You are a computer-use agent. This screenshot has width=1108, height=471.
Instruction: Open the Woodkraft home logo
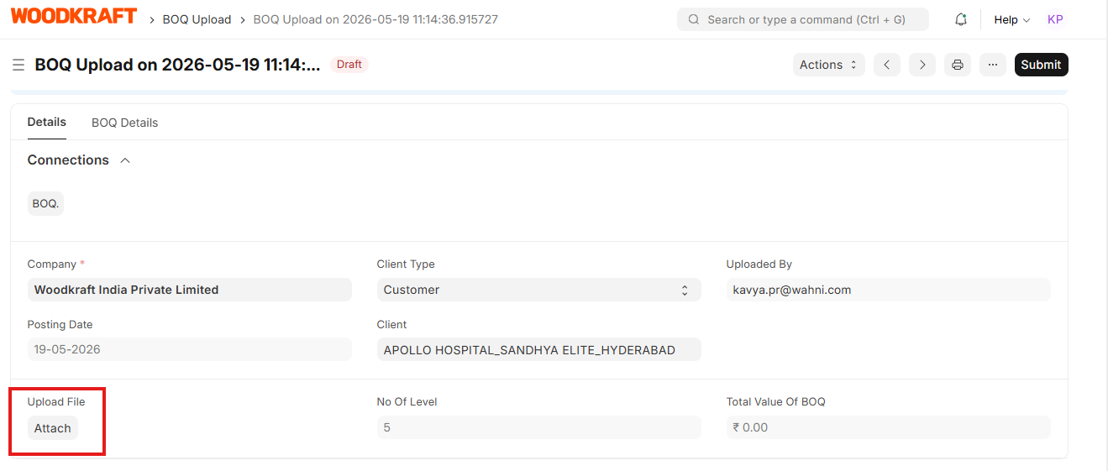pyautogui.click(x=74, y=16)
